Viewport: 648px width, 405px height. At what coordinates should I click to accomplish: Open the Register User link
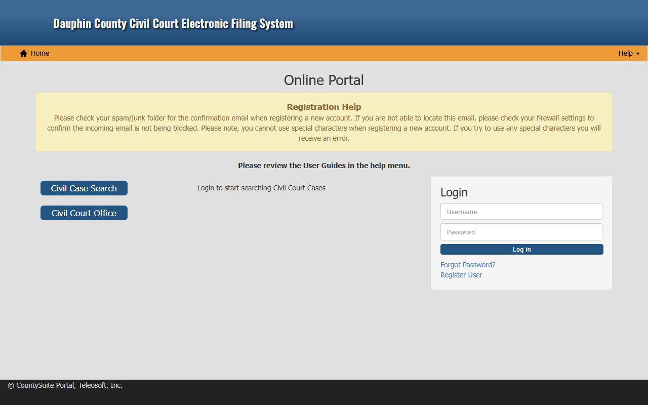tap(461, 275)
